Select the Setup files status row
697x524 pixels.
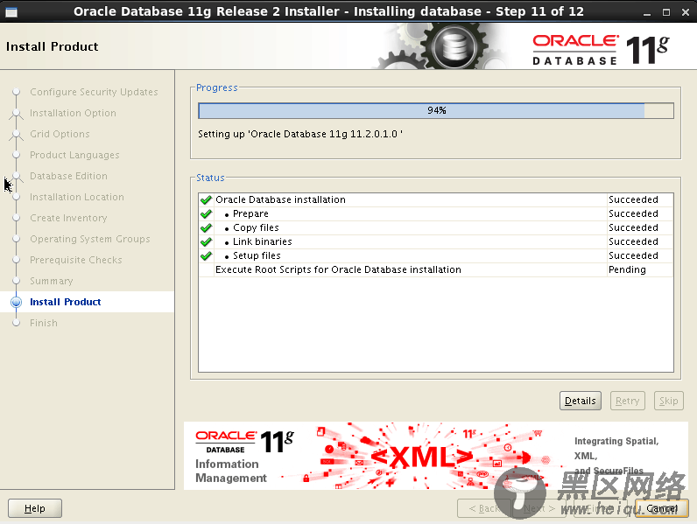[436, 255]
